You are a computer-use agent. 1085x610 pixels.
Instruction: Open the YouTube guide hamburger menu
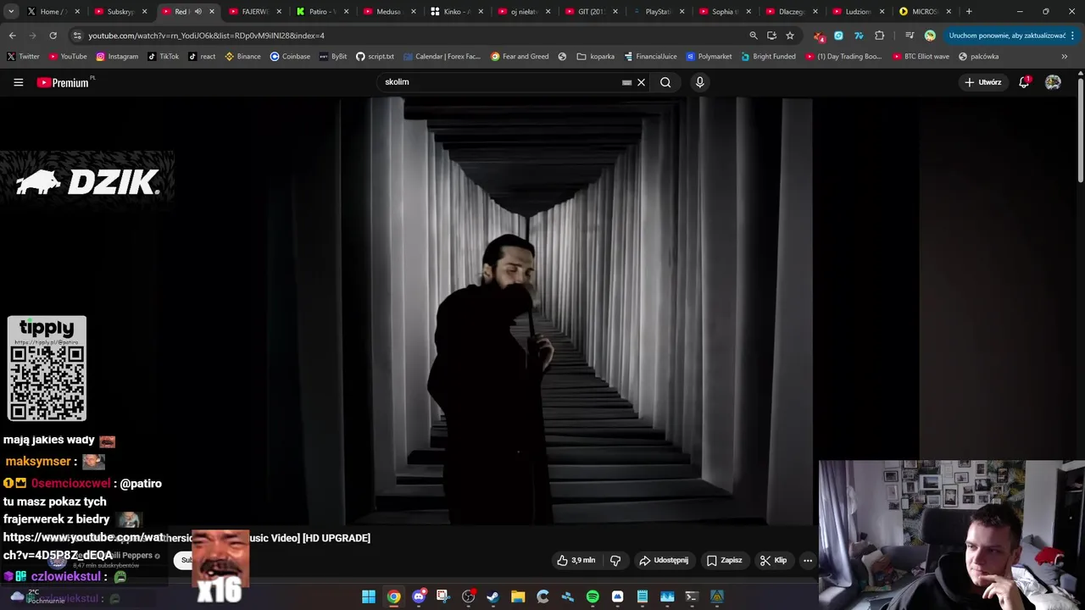click(18, 82)
